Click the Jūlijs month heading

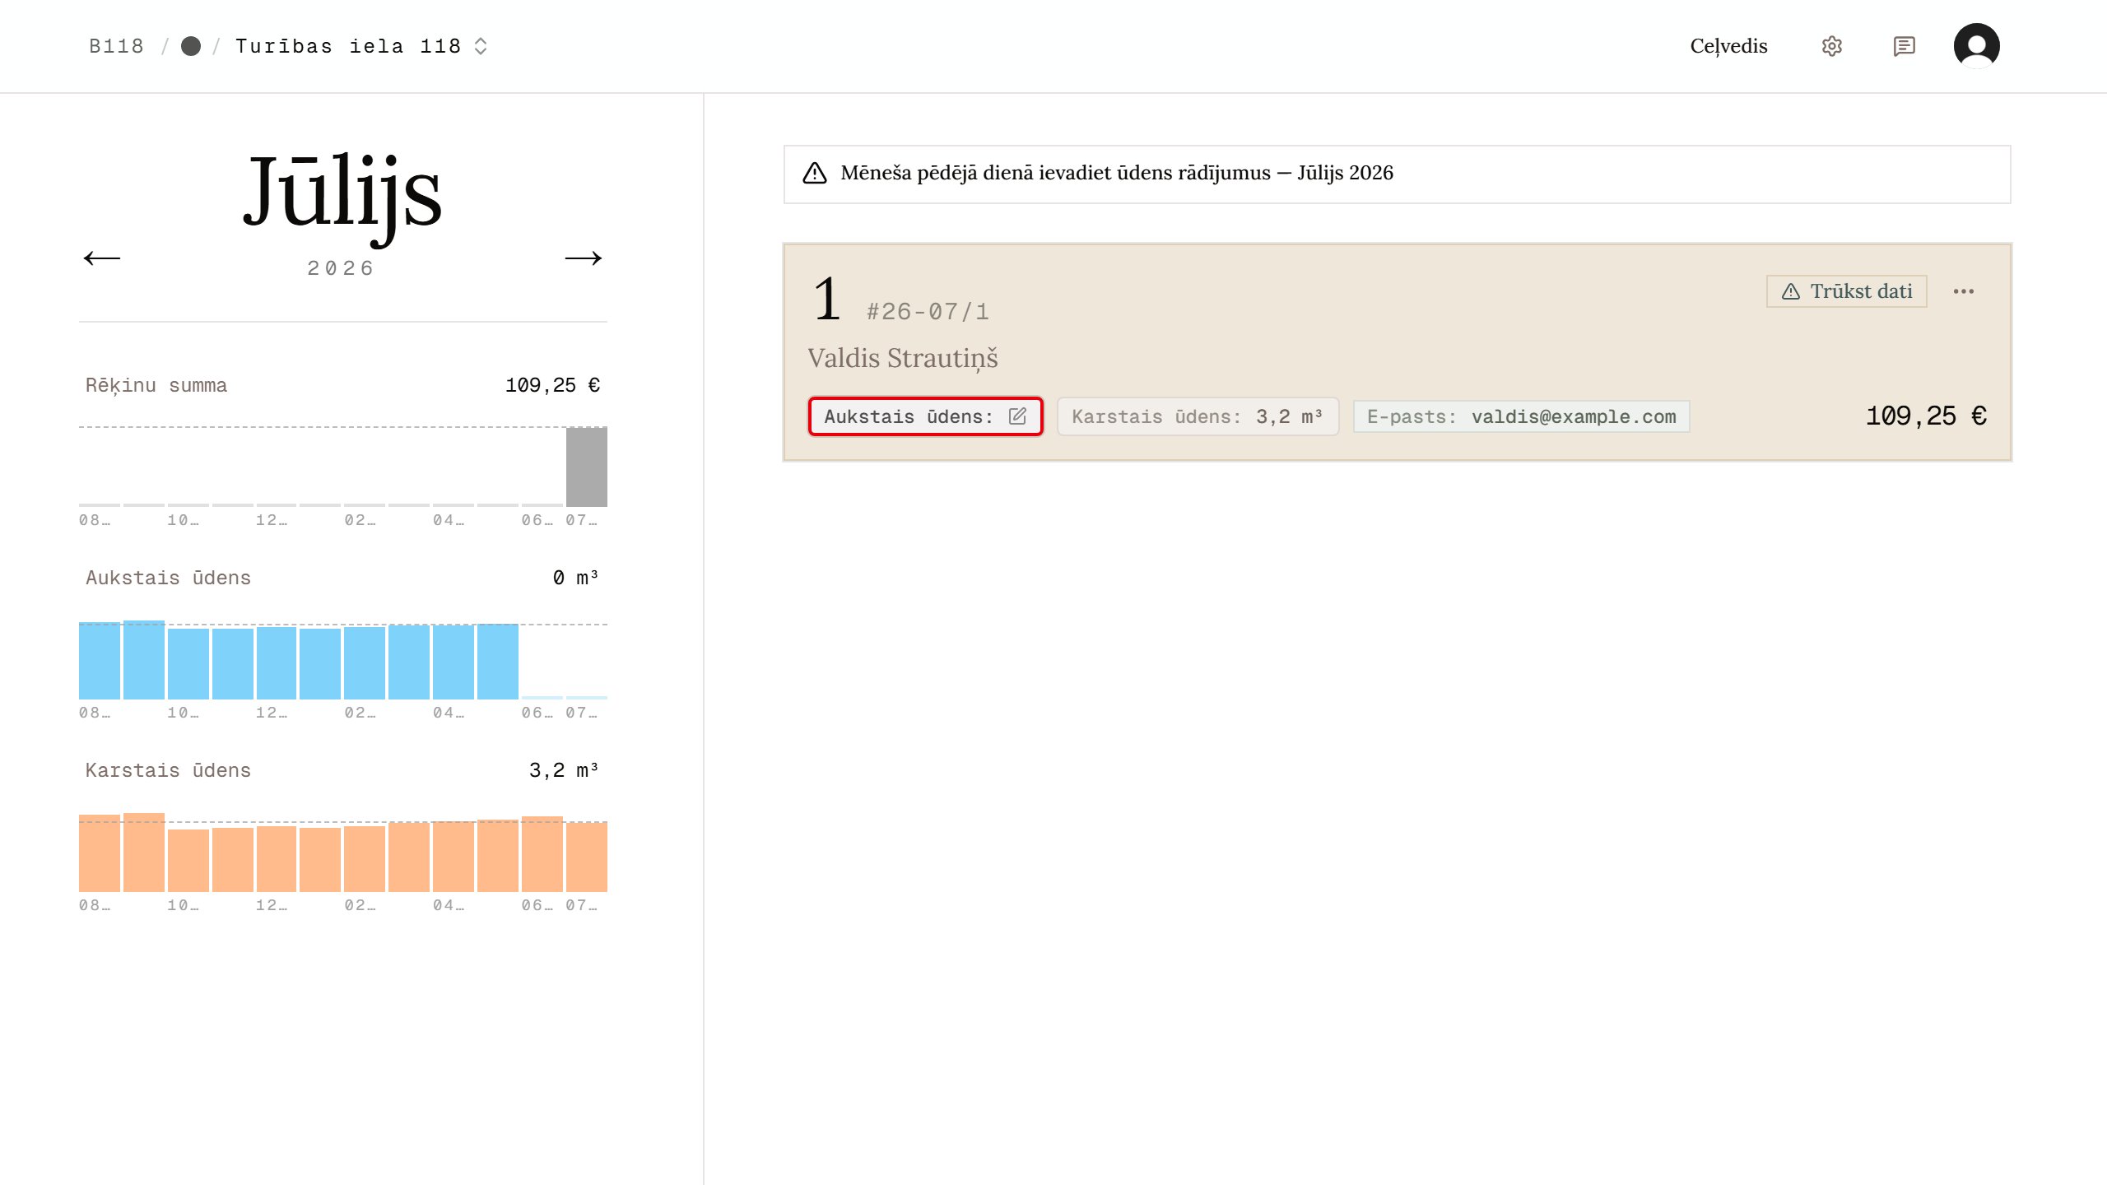[342, 196]
